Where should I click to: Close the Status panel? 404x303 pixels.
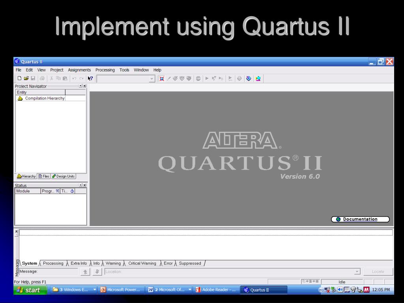click(x=84, y=185)
